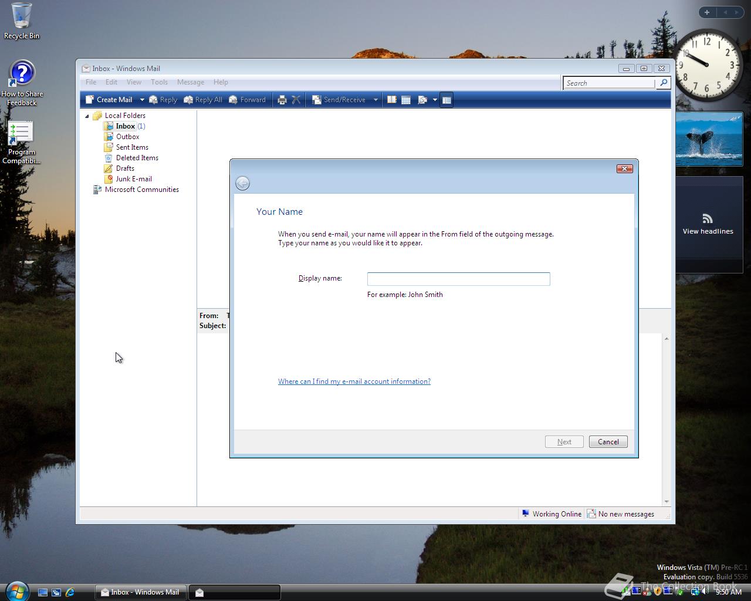
Task: Open the e-mail account information help link
Action: (x=354, y=381)
